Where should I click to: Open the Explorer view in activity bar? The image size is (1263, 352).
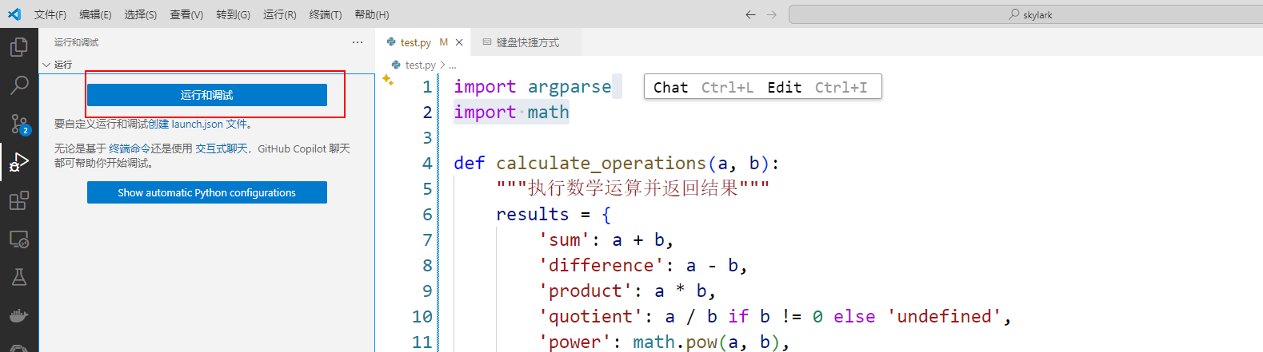[x=18, y=47]
